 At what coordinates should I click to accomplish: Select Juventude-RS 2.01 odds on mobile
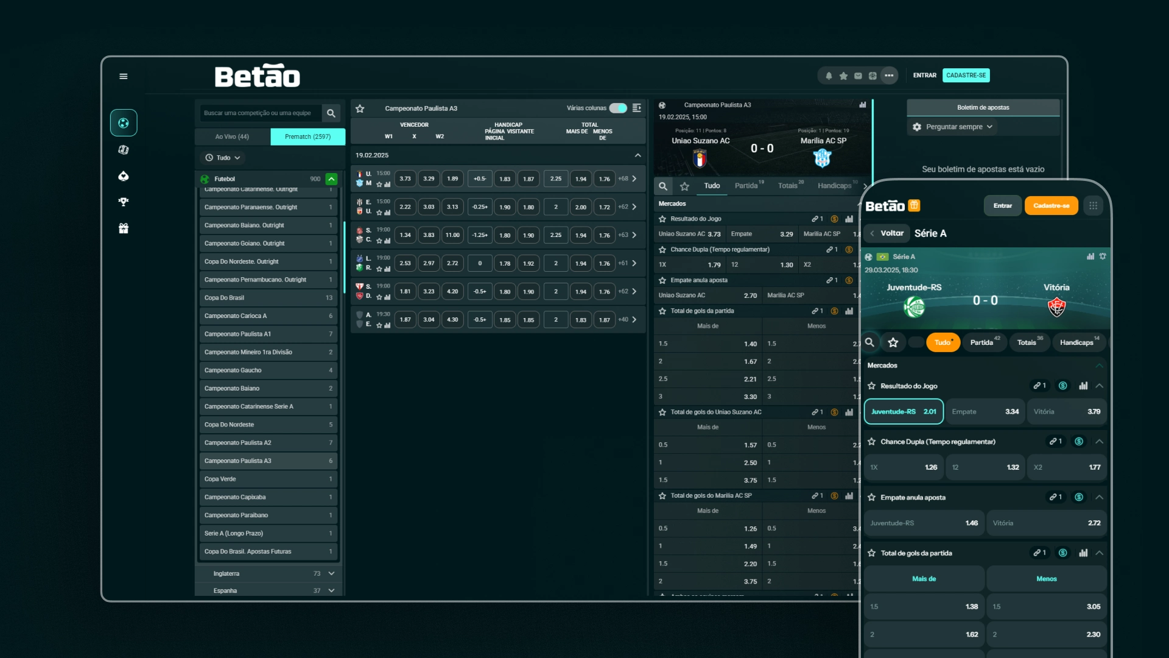tap(904, 412)
